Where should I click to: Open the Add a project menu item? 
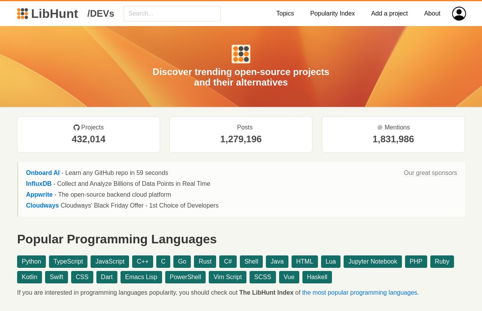coord(389,14)
